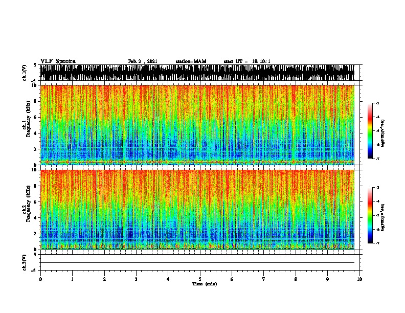Click time axis tick label "7"
405x313 pixels.
(264, 279)
